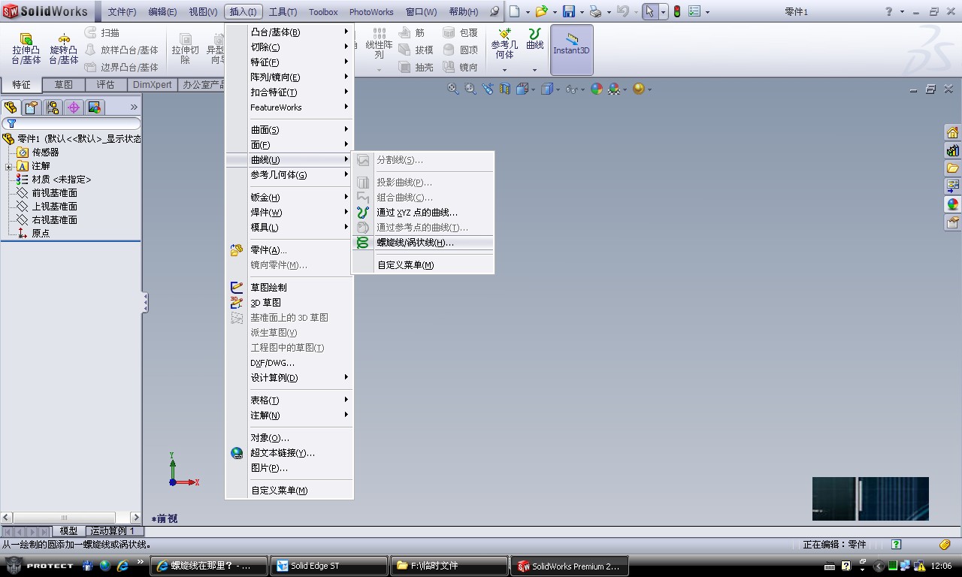Select 材质 <未指定> in the feature tree

[61, 180]
